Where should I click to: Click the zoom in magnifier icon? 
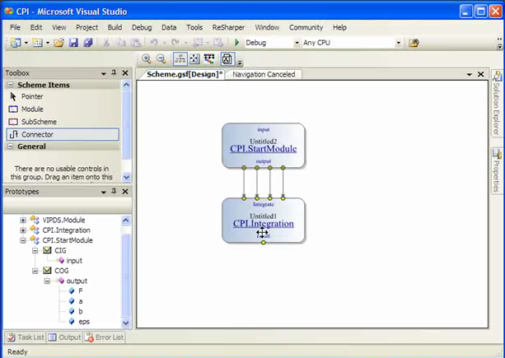147,58
